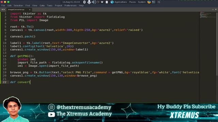Viewport: 218px width, 122px height.
Task: Click on 'fieldialog' in line 2
Action: coord(56,17)
